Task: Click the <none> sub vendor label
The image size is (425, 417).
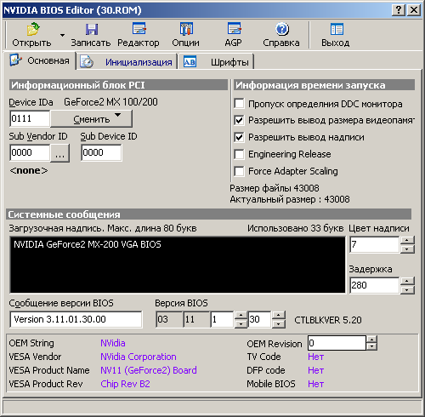Action: 29,170
